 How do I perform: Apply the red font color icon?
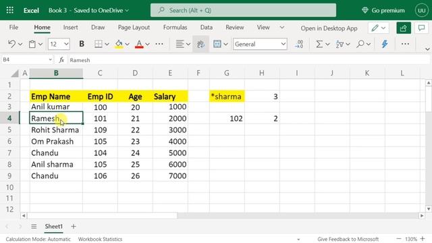click(139, 44)
